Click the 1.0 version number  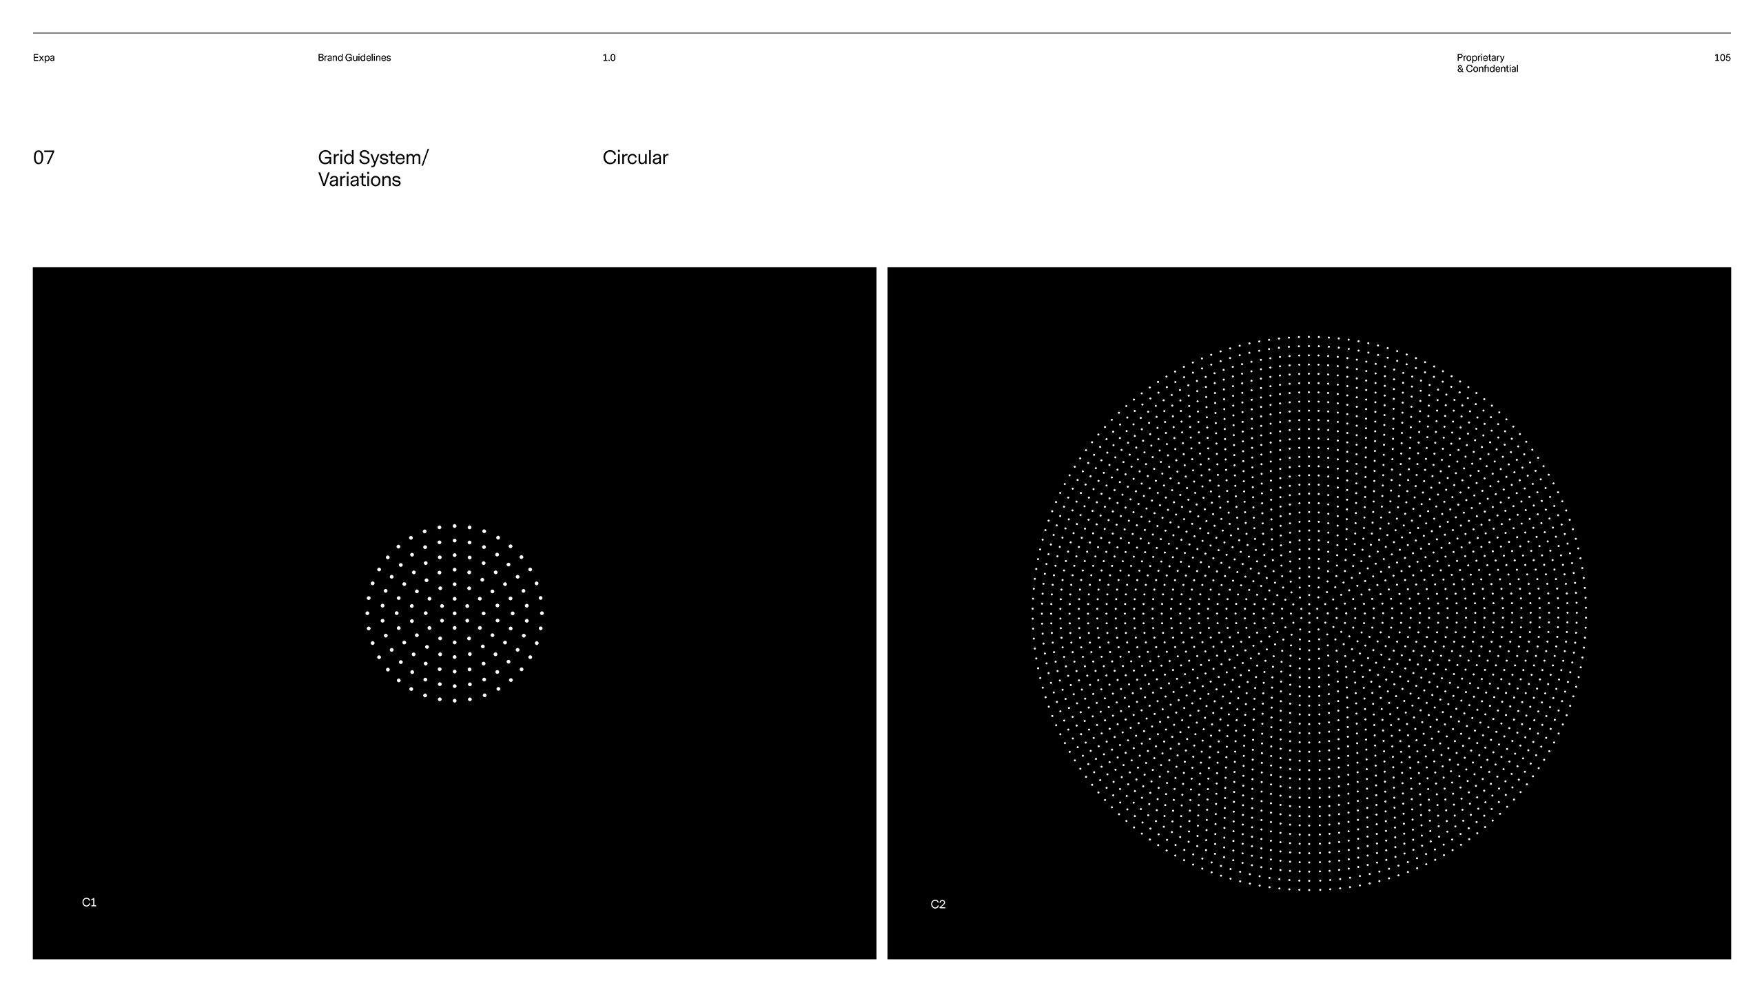[x=608, y=58]
